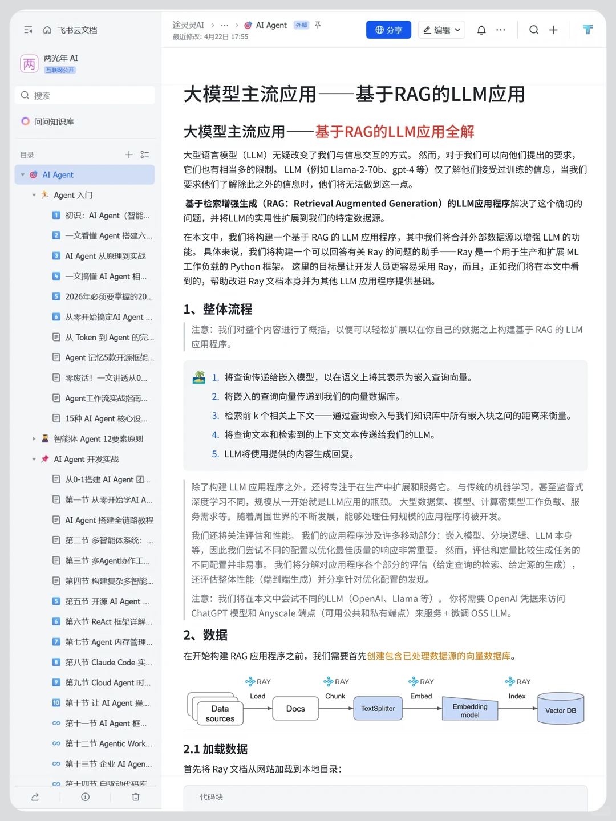Click the 2.1 加载数据 heading
Image resolution: width=616 pixels, height=821 pixels.
[216, 749]
